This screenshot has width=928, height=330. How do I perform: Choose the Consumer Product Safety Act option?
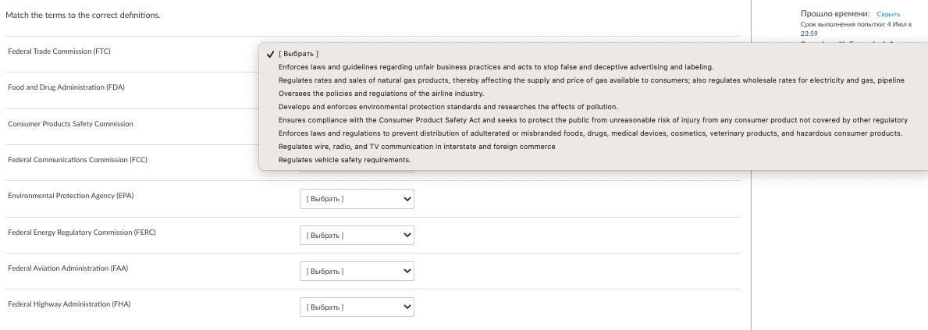coord(592,120)
